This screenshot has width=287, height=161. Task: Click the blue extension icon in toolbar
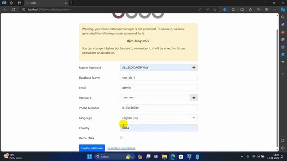pos(225,9)
